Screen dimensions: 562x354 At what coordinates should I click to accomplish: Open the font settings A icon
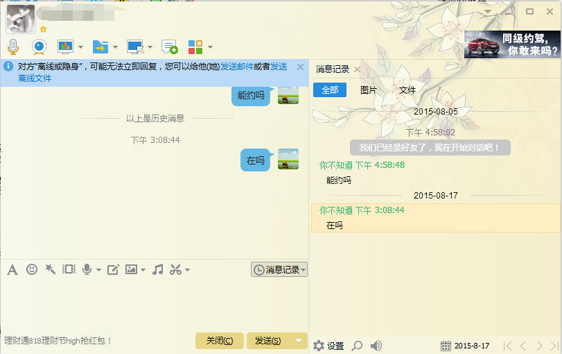[12, 269]
